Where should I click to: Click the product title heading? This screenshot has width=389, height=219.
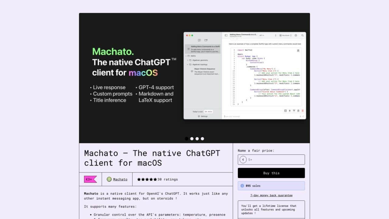[x=152, y=158]
